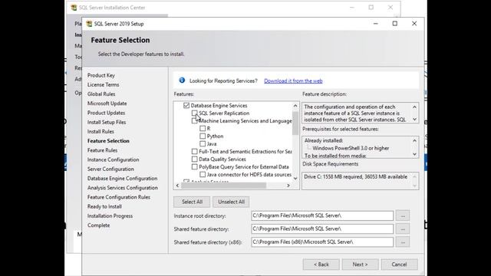This screenshot has width=491, height=276.
Task: Click right arrow of Features horizontal scrollbar
Action: [288, 186]
